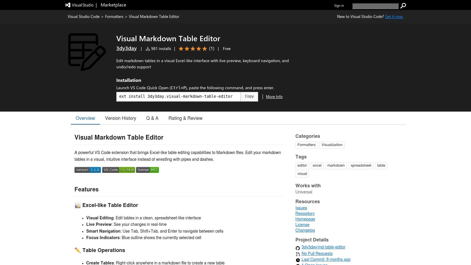This screenshot has height=265, width=471.
Task: Navigate to Formatters breadcrumb
Action: pyautogui.click(x=114, y=16)
